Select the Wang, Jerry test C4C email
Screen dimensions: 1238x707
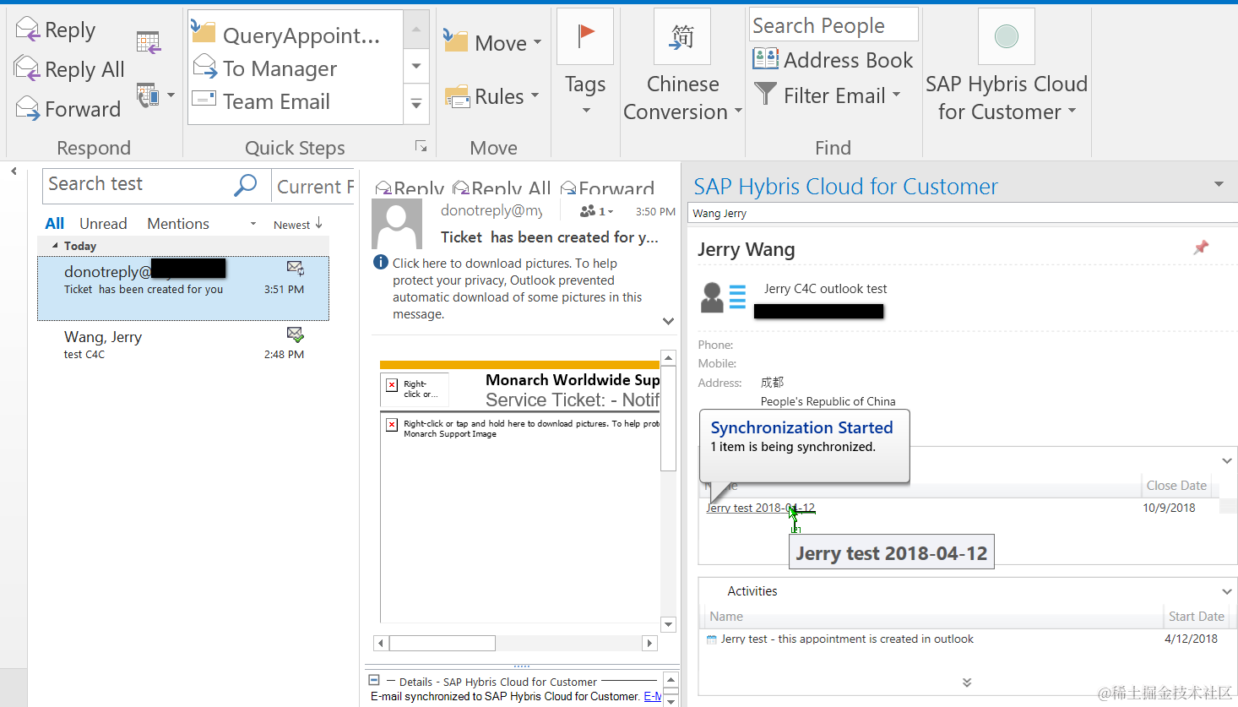point(183,344)
